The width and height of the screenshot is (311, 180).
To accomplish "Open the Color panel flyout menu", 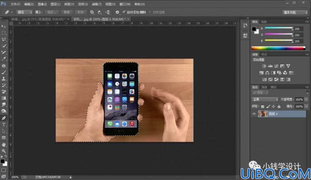I will [307, 22].
